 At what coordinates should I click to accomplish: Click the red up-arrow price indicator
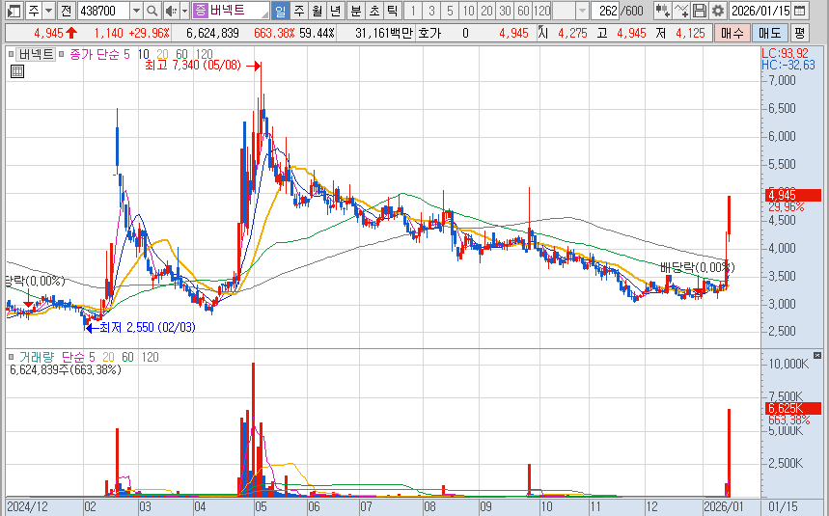click(x=71, y=33)
